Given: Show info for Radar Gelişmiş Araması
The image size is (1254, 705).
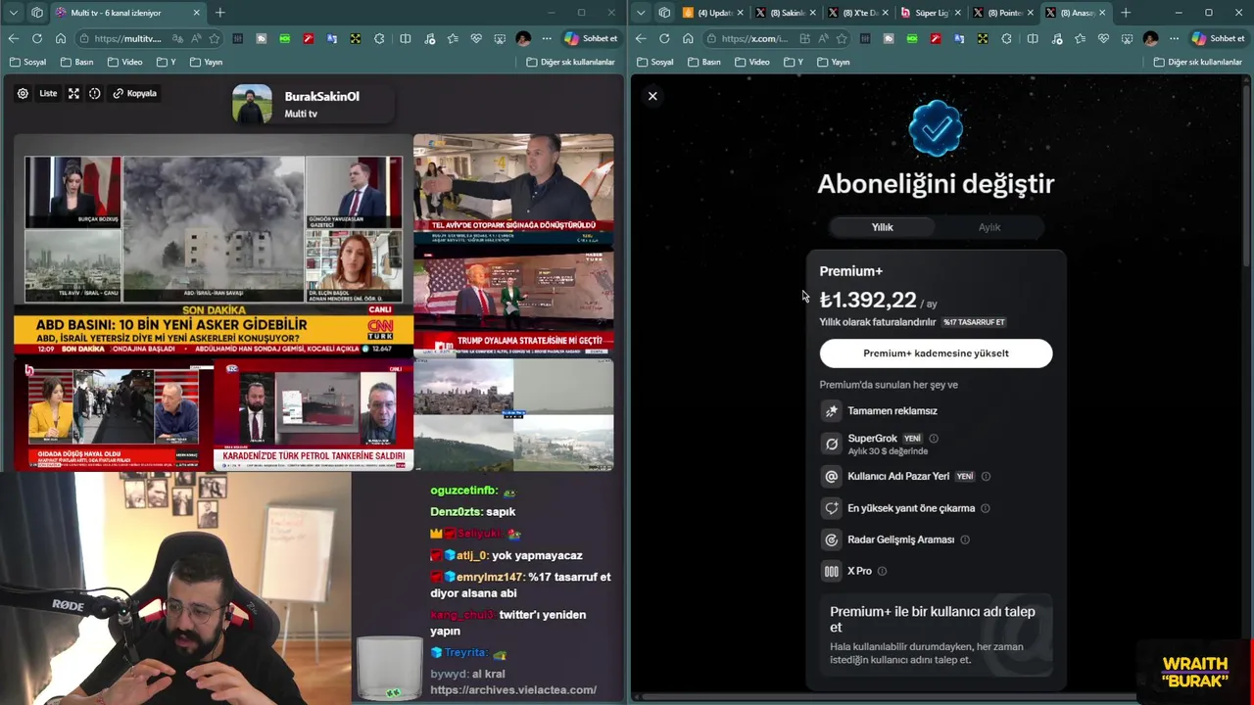Looking at the screenshot, I should (x=965, y=540).
